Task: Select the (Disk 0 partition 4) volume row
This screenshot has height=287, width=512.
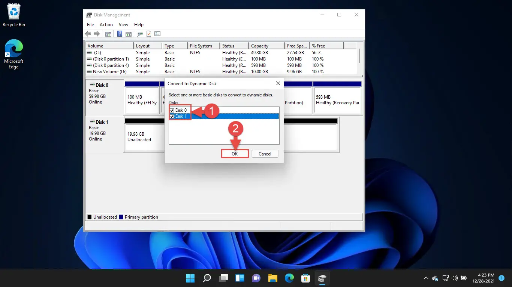Action: 222,65
